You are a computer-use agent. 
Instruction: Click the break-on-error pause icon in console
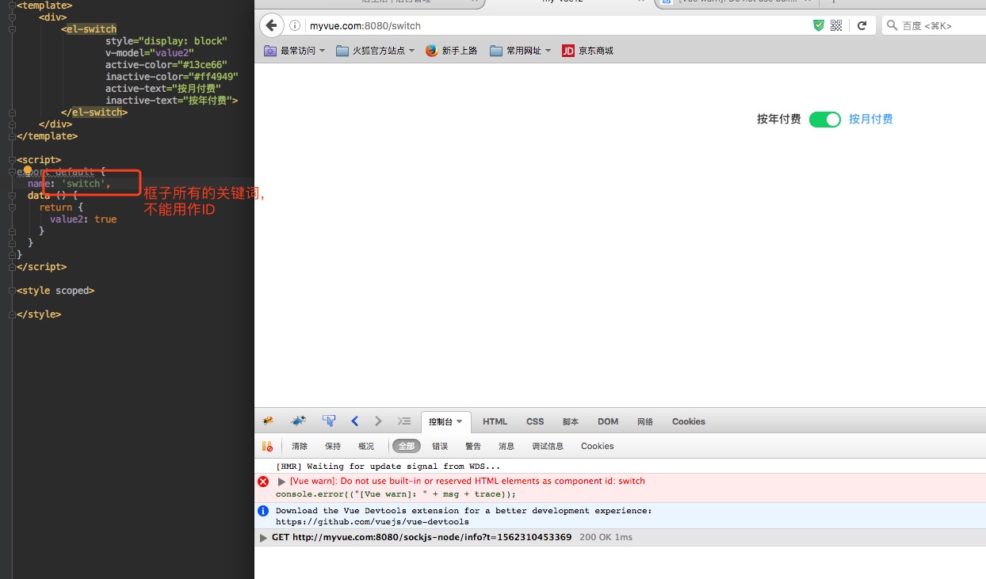pos(267,446)
